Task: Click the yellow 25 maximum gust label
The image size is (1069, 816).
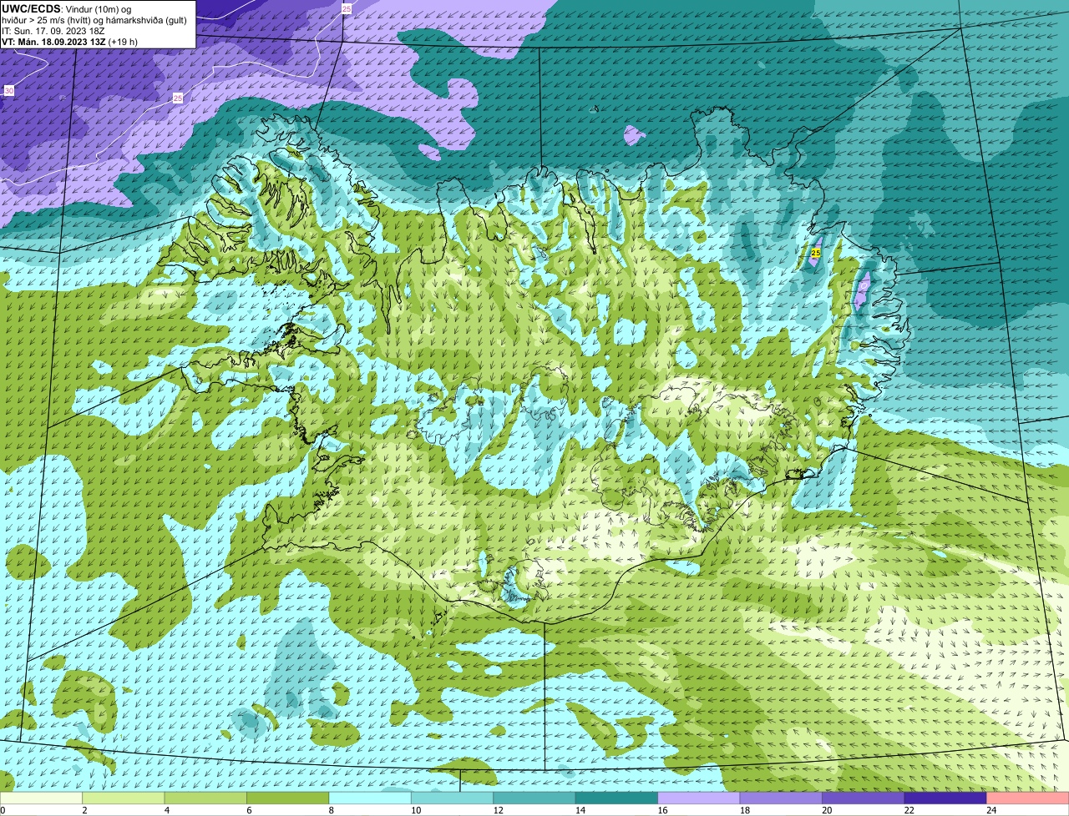Action: (x=816, y=252)
